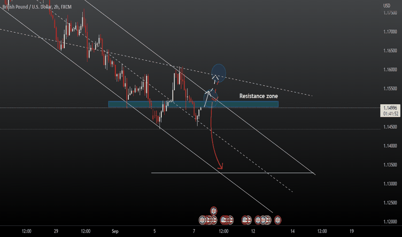This screenshot has width=402, height=237.
Task: Click the 1.12000 price axis label
Action: 390,221
